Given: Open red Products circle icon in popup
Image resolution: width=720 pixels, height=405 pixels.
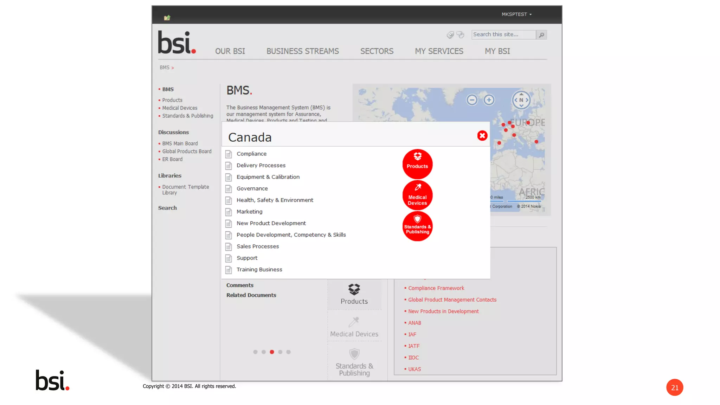Looking at the screenshot, I should (417, 164).
